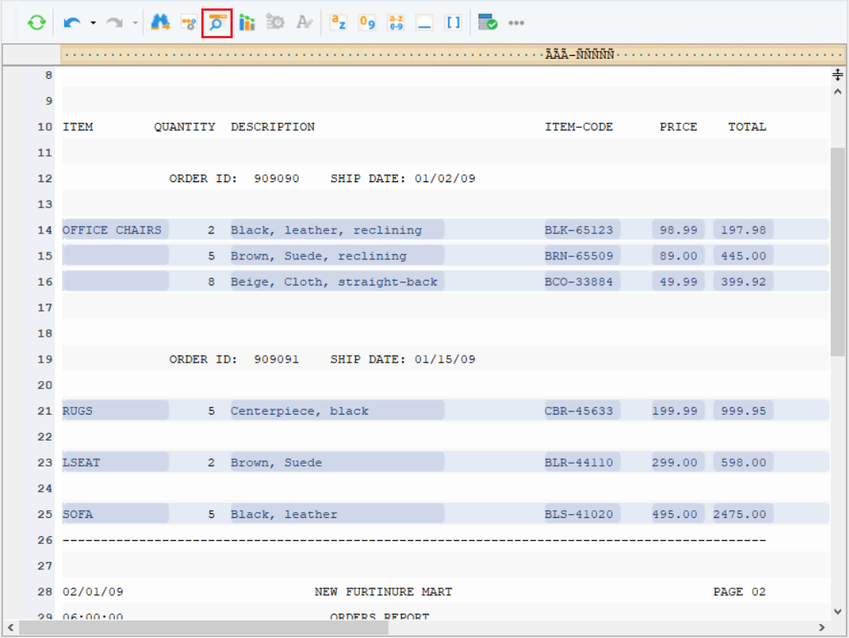This screenshot has height=638, width=849.
Task: Click the binoculars find icon
Action: pos(160,23)
